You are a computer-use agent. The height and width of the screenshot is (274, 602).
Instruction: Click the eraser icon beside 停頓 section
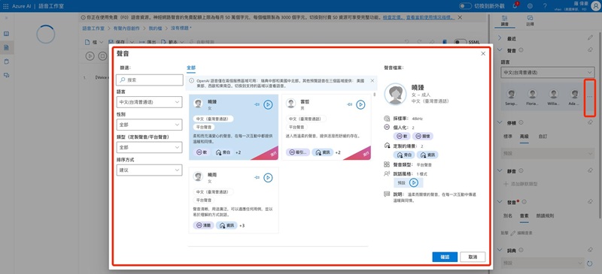click(590, 122)
